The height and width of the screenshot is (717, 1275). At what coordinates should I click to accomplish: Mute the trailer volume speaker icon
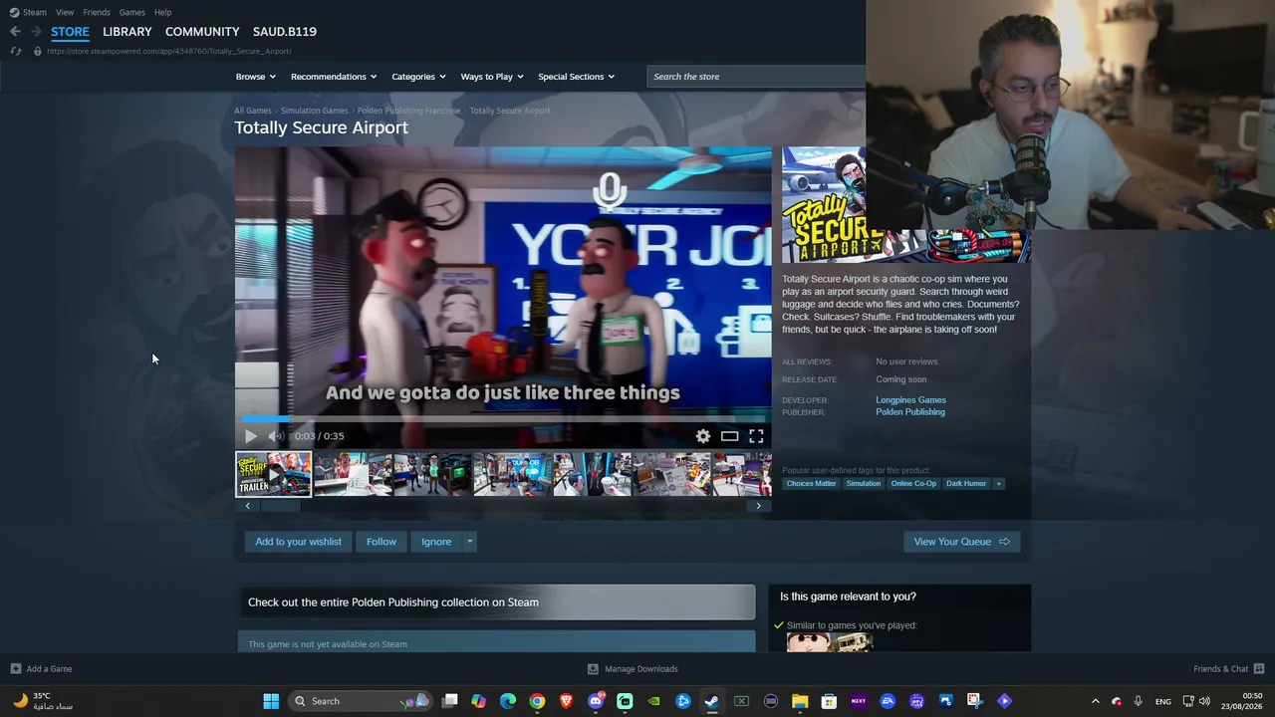[x=275, y=436]
